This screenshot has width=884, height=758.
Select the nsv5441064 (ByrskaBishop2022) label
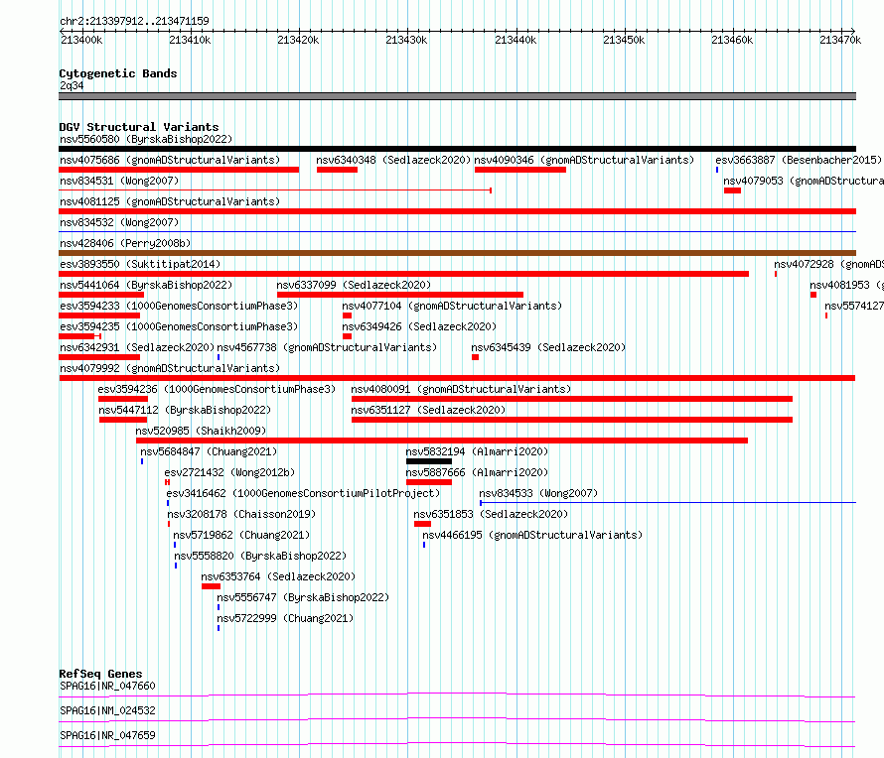pyautogui.click(x=146, y=285)
